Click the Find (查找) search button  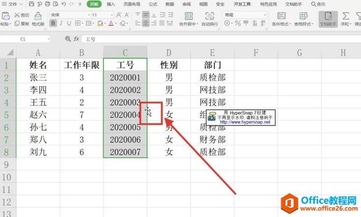pyautogui.click(x=318, y=4)
